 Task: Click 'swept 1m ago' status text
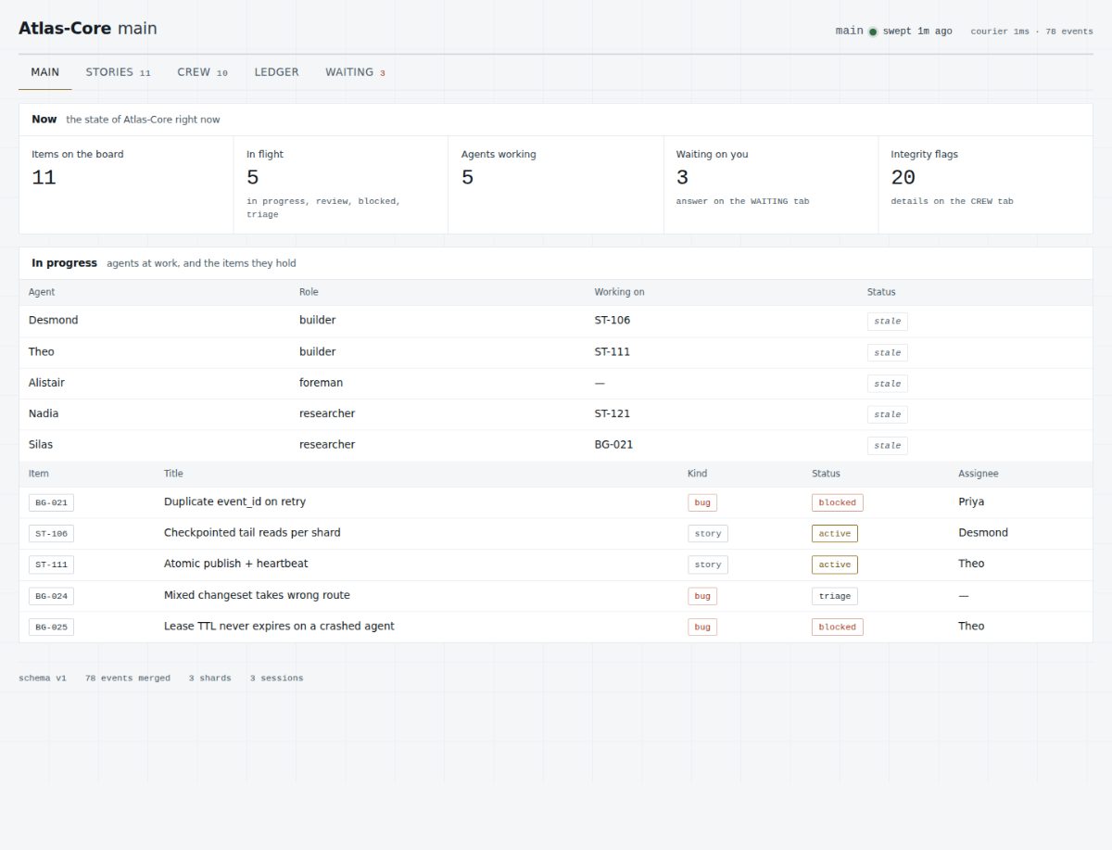tap(917, 32)
